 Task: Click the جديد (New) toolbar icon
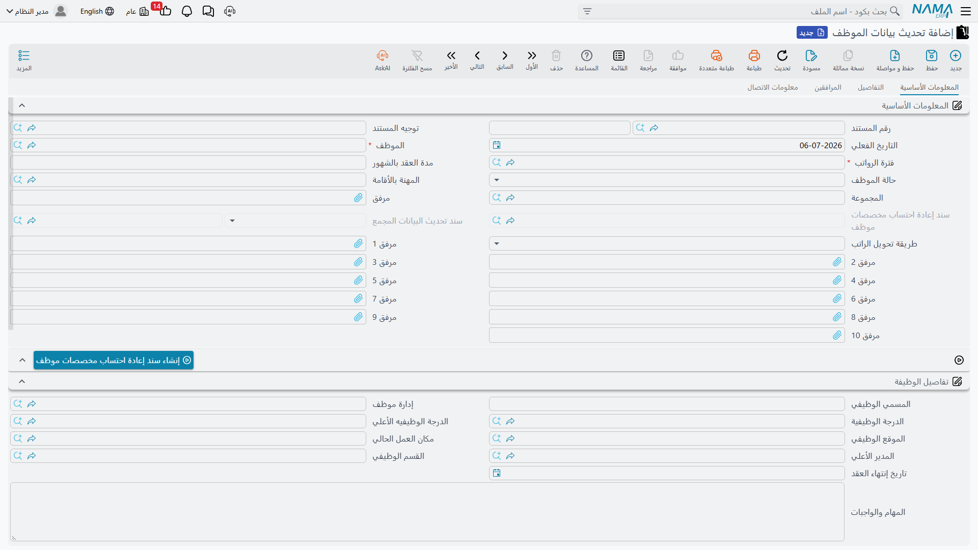tap(956, 56)
